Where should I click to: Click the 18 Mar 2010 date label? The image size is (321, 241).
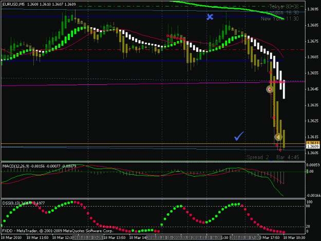pyautogui.click(x=11, y=237)
